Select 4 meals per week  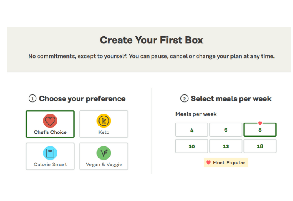click(191, 130)
